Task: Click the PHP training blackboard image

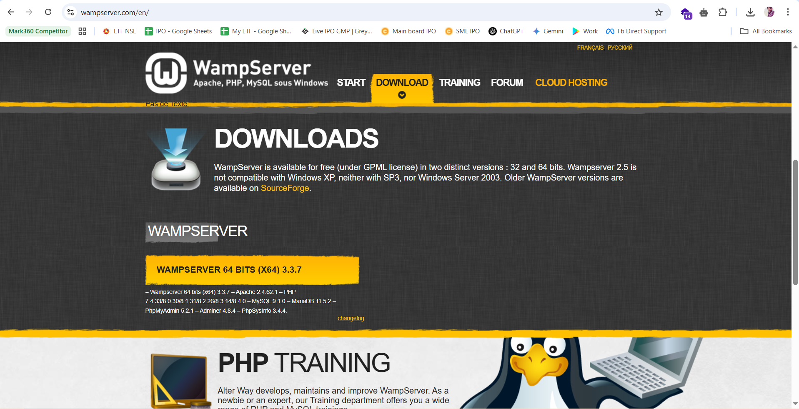Action: point(181,381)
